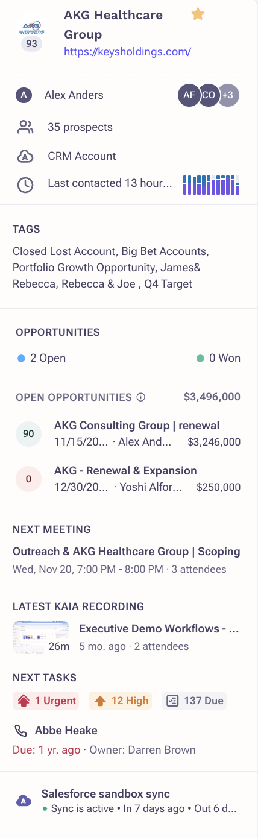Click the prospects people icon

(x=25, y=127)
